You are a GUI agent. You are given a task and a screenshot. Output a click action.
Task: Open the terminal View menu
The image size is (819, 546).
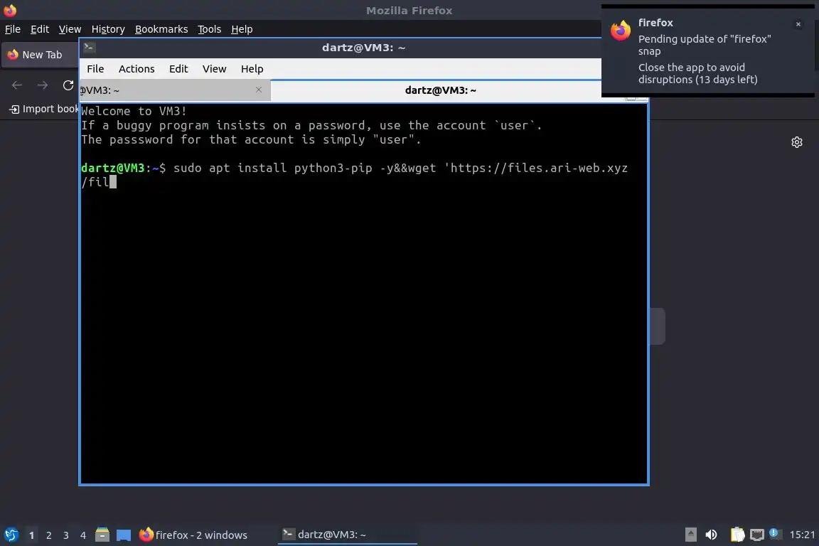click(x=214, y=69)
